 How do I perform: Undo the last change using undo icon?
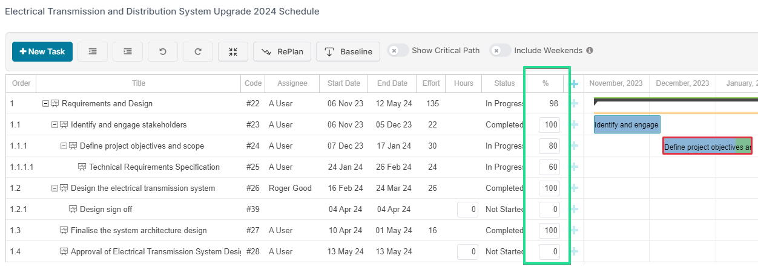coord(163,52)
